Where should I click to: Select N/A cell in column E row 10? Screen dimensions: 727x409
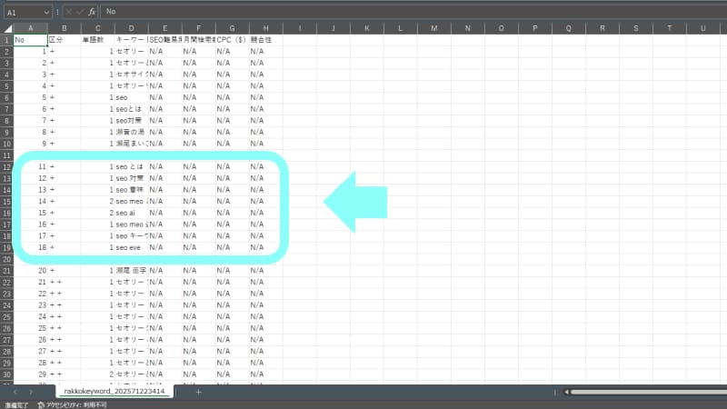164,144
